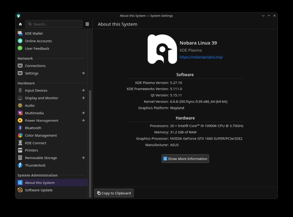Open Color Management sidebar entry
This screenshot has width=293, height=217.
click(52, 135)
